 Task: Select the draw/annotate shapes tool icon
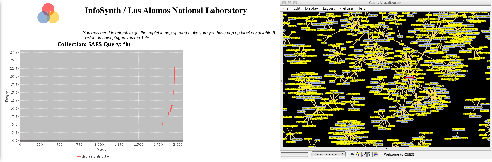[376, 154]
